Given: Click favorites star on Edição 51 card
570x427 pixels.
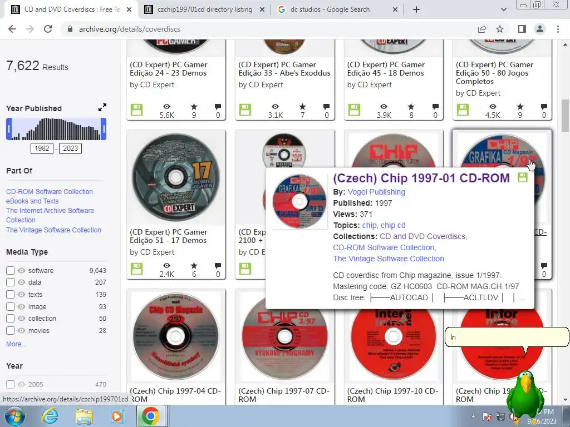Looking at the screenshot, I should pyautogui.click(x=194, y=266).
